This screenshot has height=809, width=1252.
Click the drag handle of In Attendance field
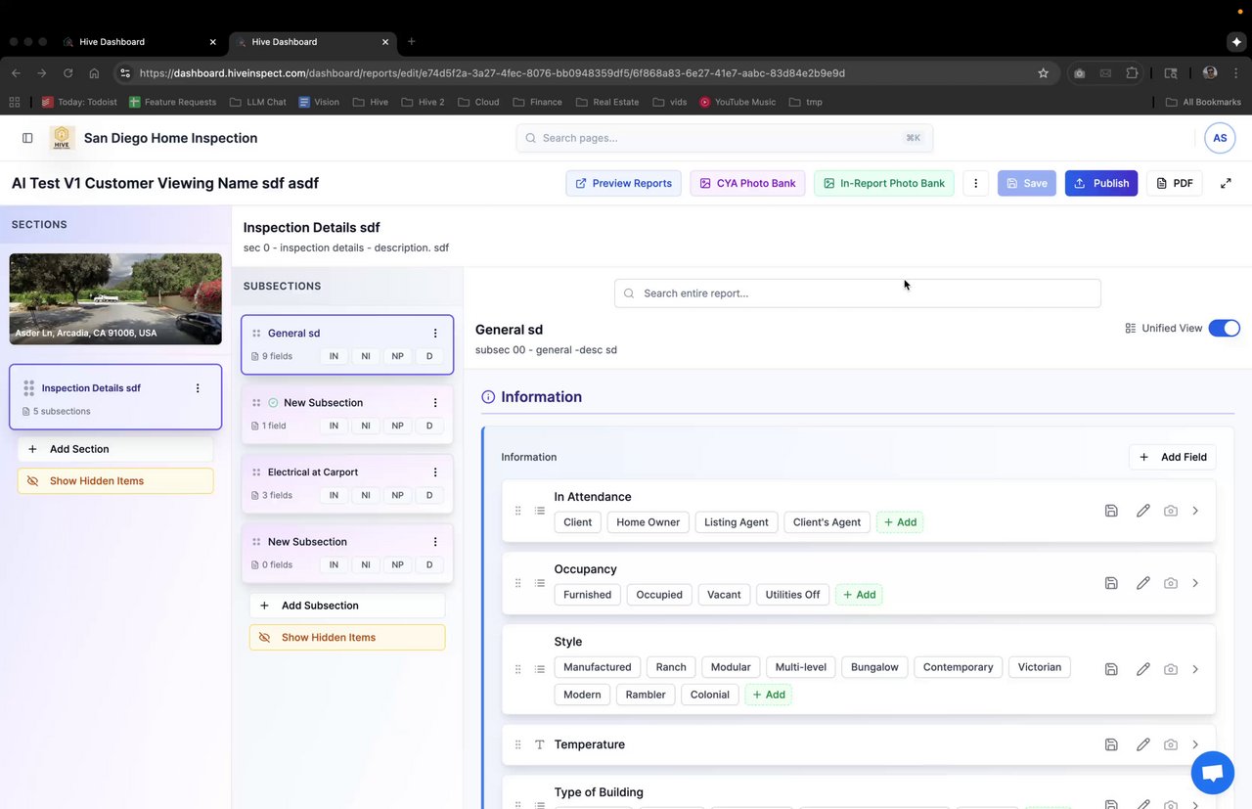click(518, 511)
